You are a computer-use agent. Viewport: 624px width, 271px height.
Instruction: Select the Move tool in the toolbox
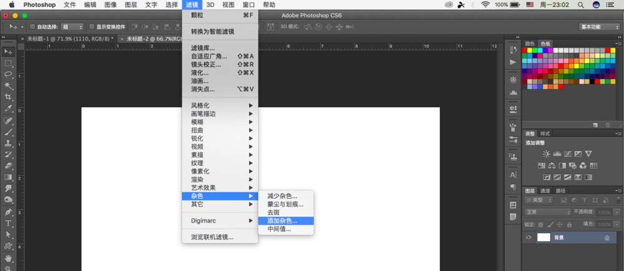(x=8, y=52)
